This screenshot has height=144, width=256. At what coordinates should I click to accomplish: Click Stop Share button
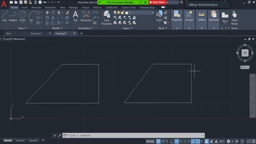tap(157, 2)
